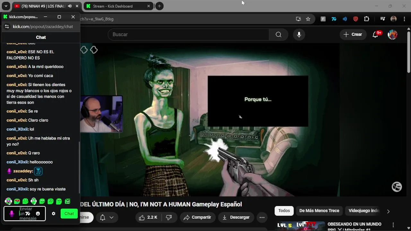
Task: Click Compartir to share video
Action: [197, 217]
